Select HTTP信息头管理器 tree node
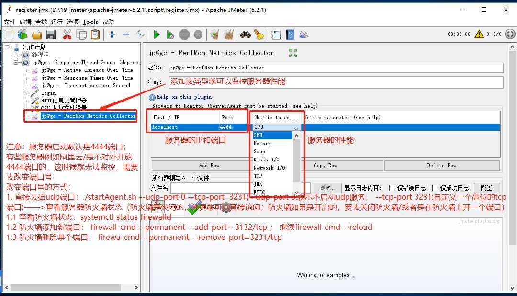 pos(64,101)
